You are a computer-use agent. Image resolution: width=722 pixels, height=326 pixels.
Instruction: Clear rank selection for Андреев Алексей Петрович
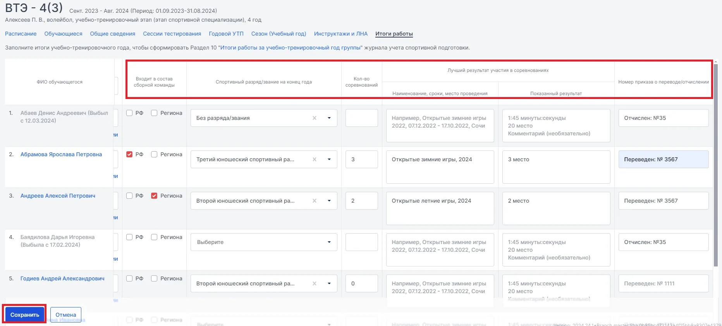click(315, 201)
